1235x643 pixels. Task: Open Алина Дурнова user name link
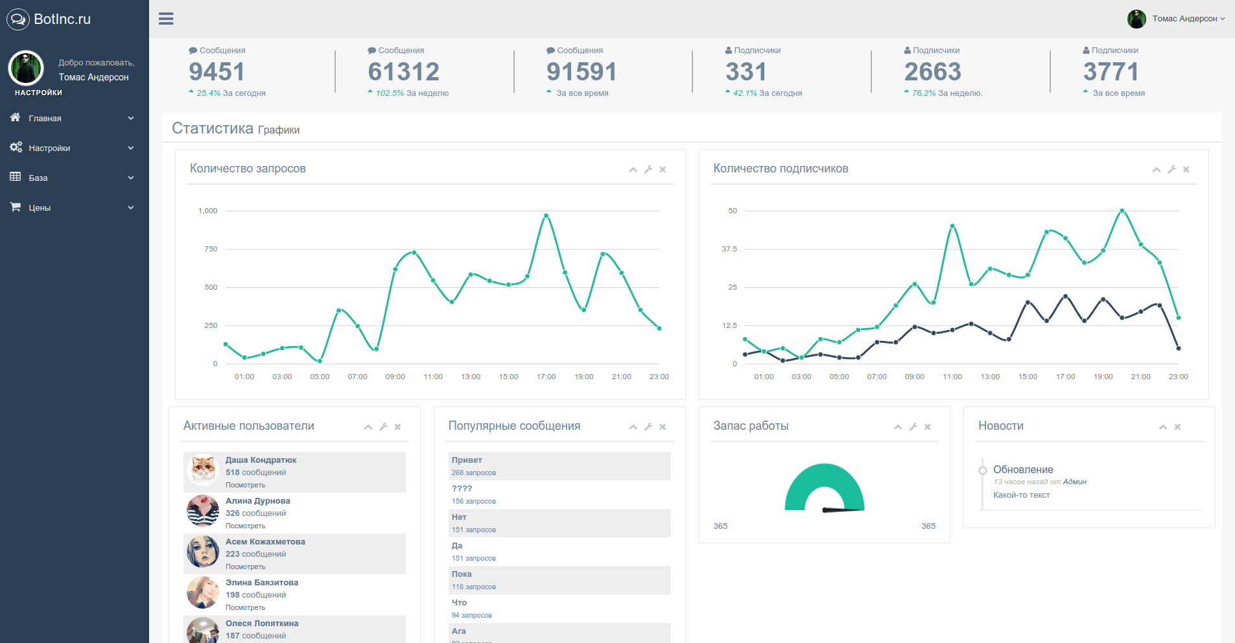click(257, 501)
